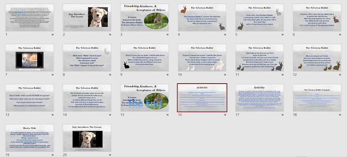
Task: Click animation star icon under slide 6
Action: click(340, 35)
